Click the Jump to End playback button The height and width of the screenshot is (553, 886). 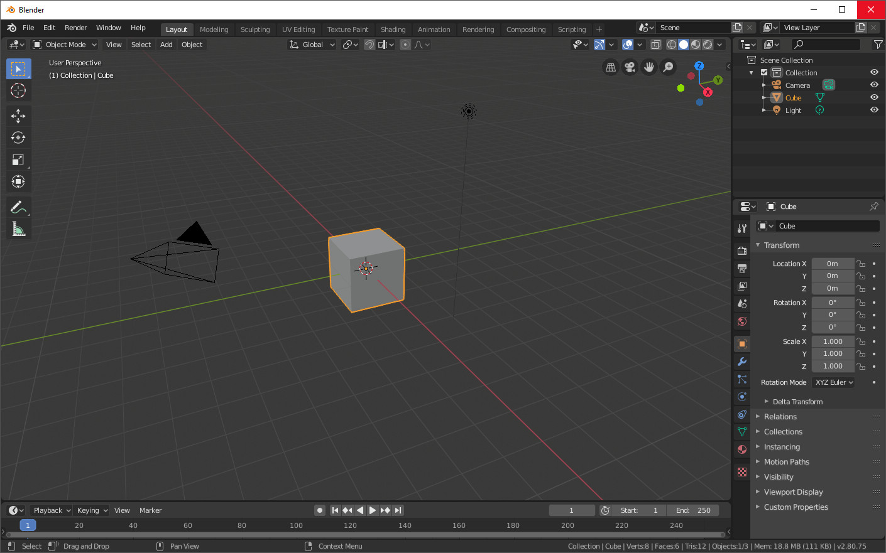398,510
